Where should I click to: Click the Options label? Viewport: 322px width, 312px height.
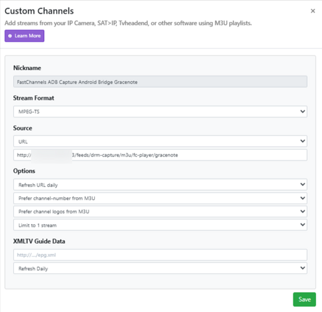point(24,171)
